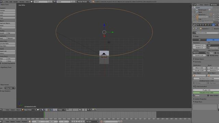Open the pivot point selector icon
Viewport: 219px width, 123px height.
pyautogui.click(x=43, y=110)
